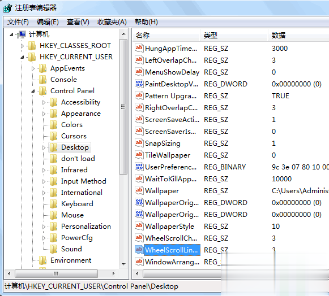Expand the AppEvents tree node

click(x=33, y=68)
